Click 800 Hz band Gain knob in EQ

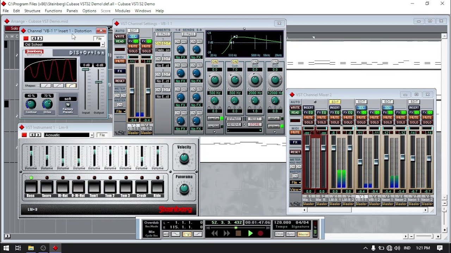[x=235, y=80]
